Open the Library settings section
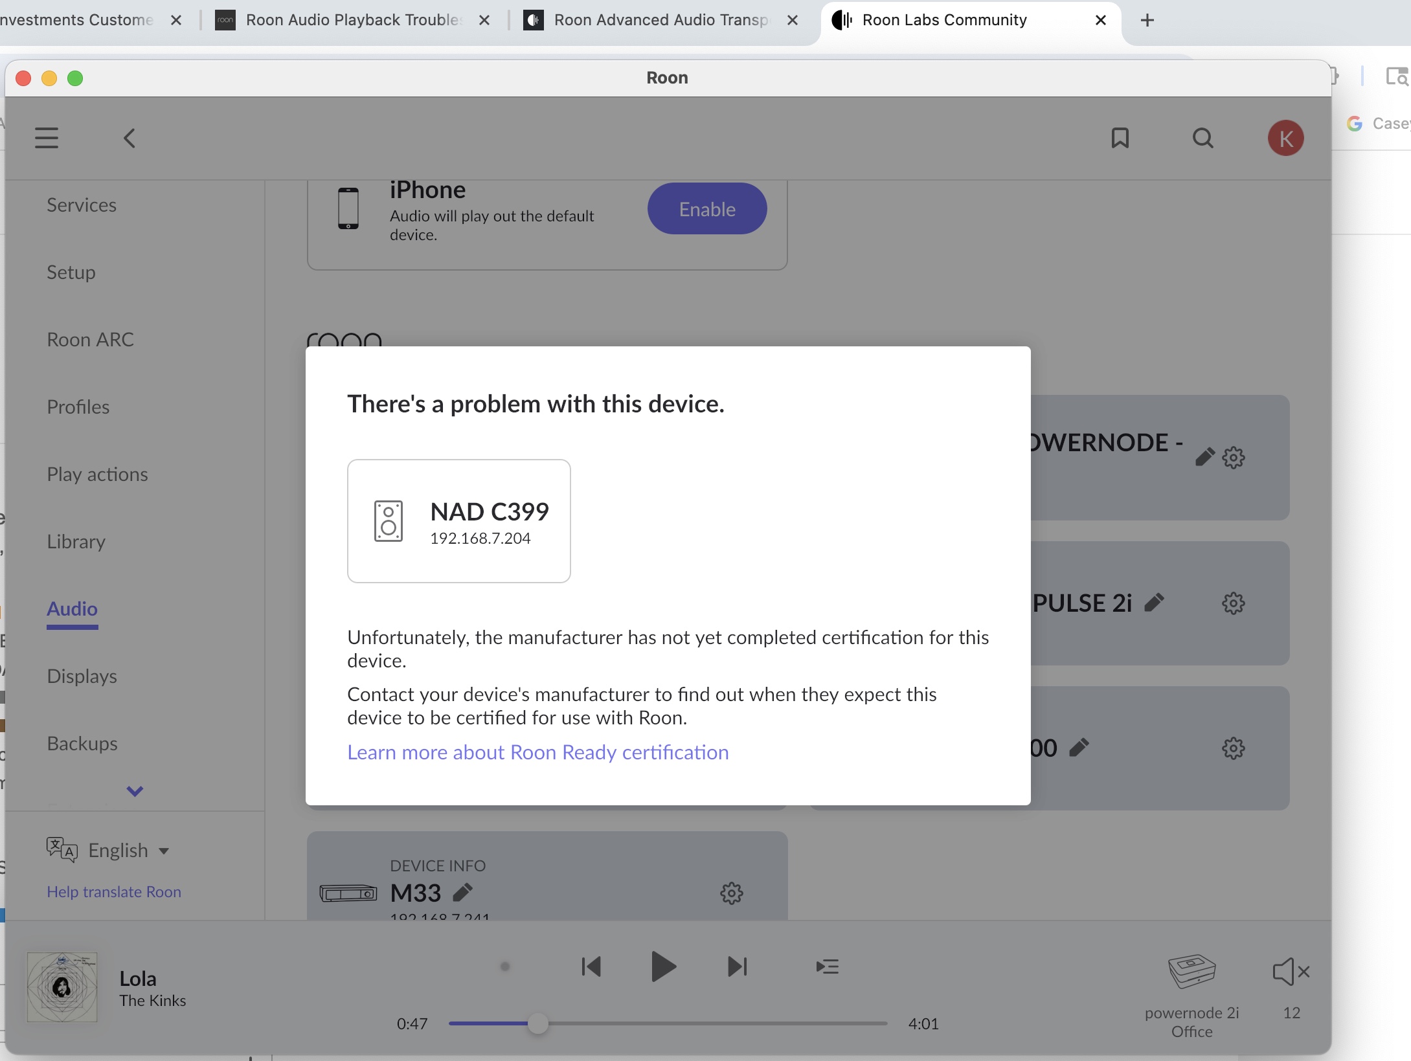The height and width of the screenshot is (1061, 1411). pyautogui.click(x=76, y=542)
